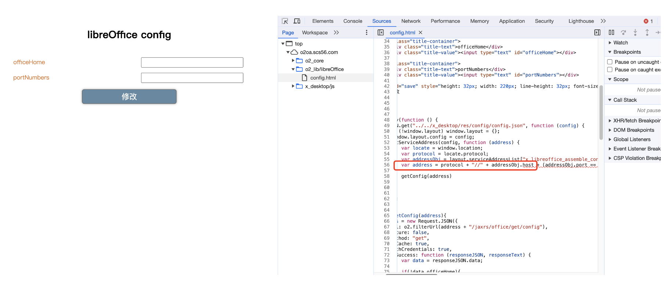Click the step out debugger icon

(647, 32)
